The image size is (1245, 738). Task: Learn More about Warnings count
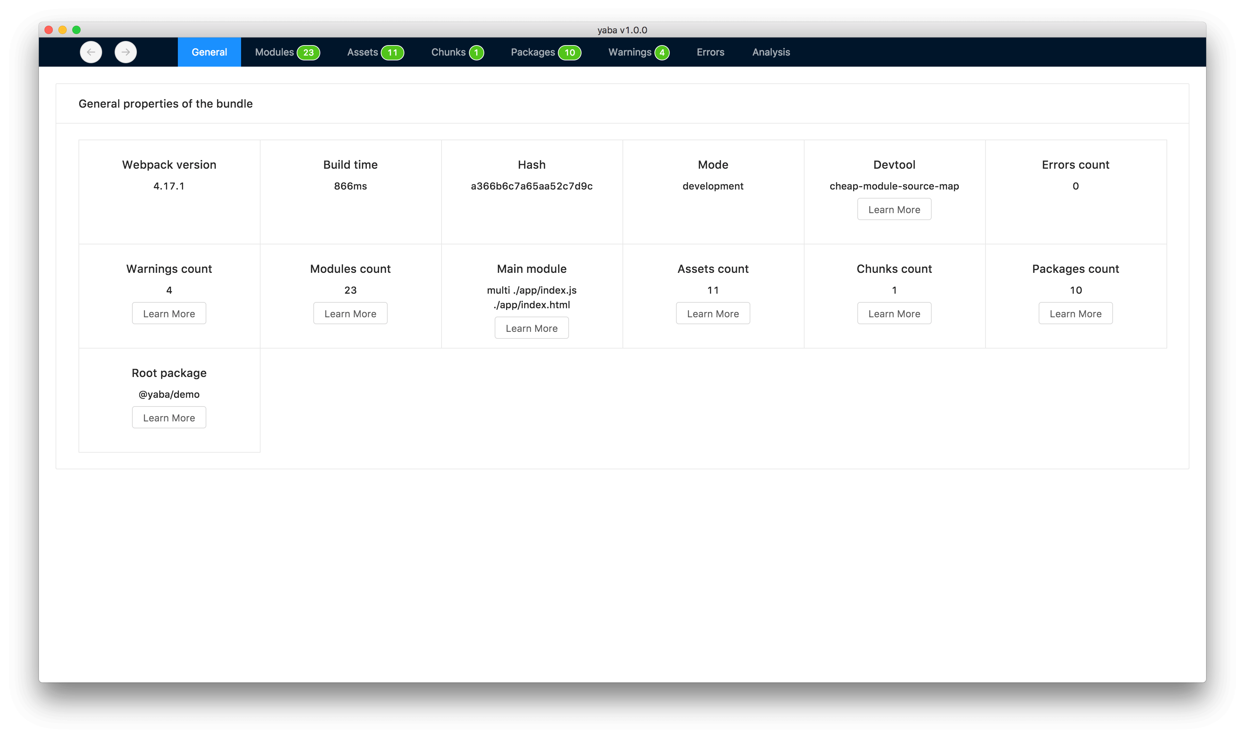169,313
